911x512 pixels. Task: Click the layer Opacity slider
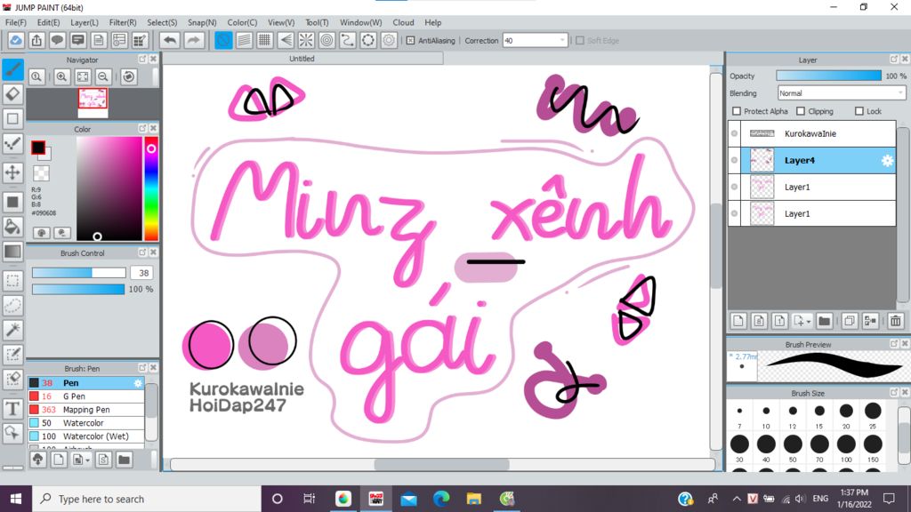click(828, 76)
